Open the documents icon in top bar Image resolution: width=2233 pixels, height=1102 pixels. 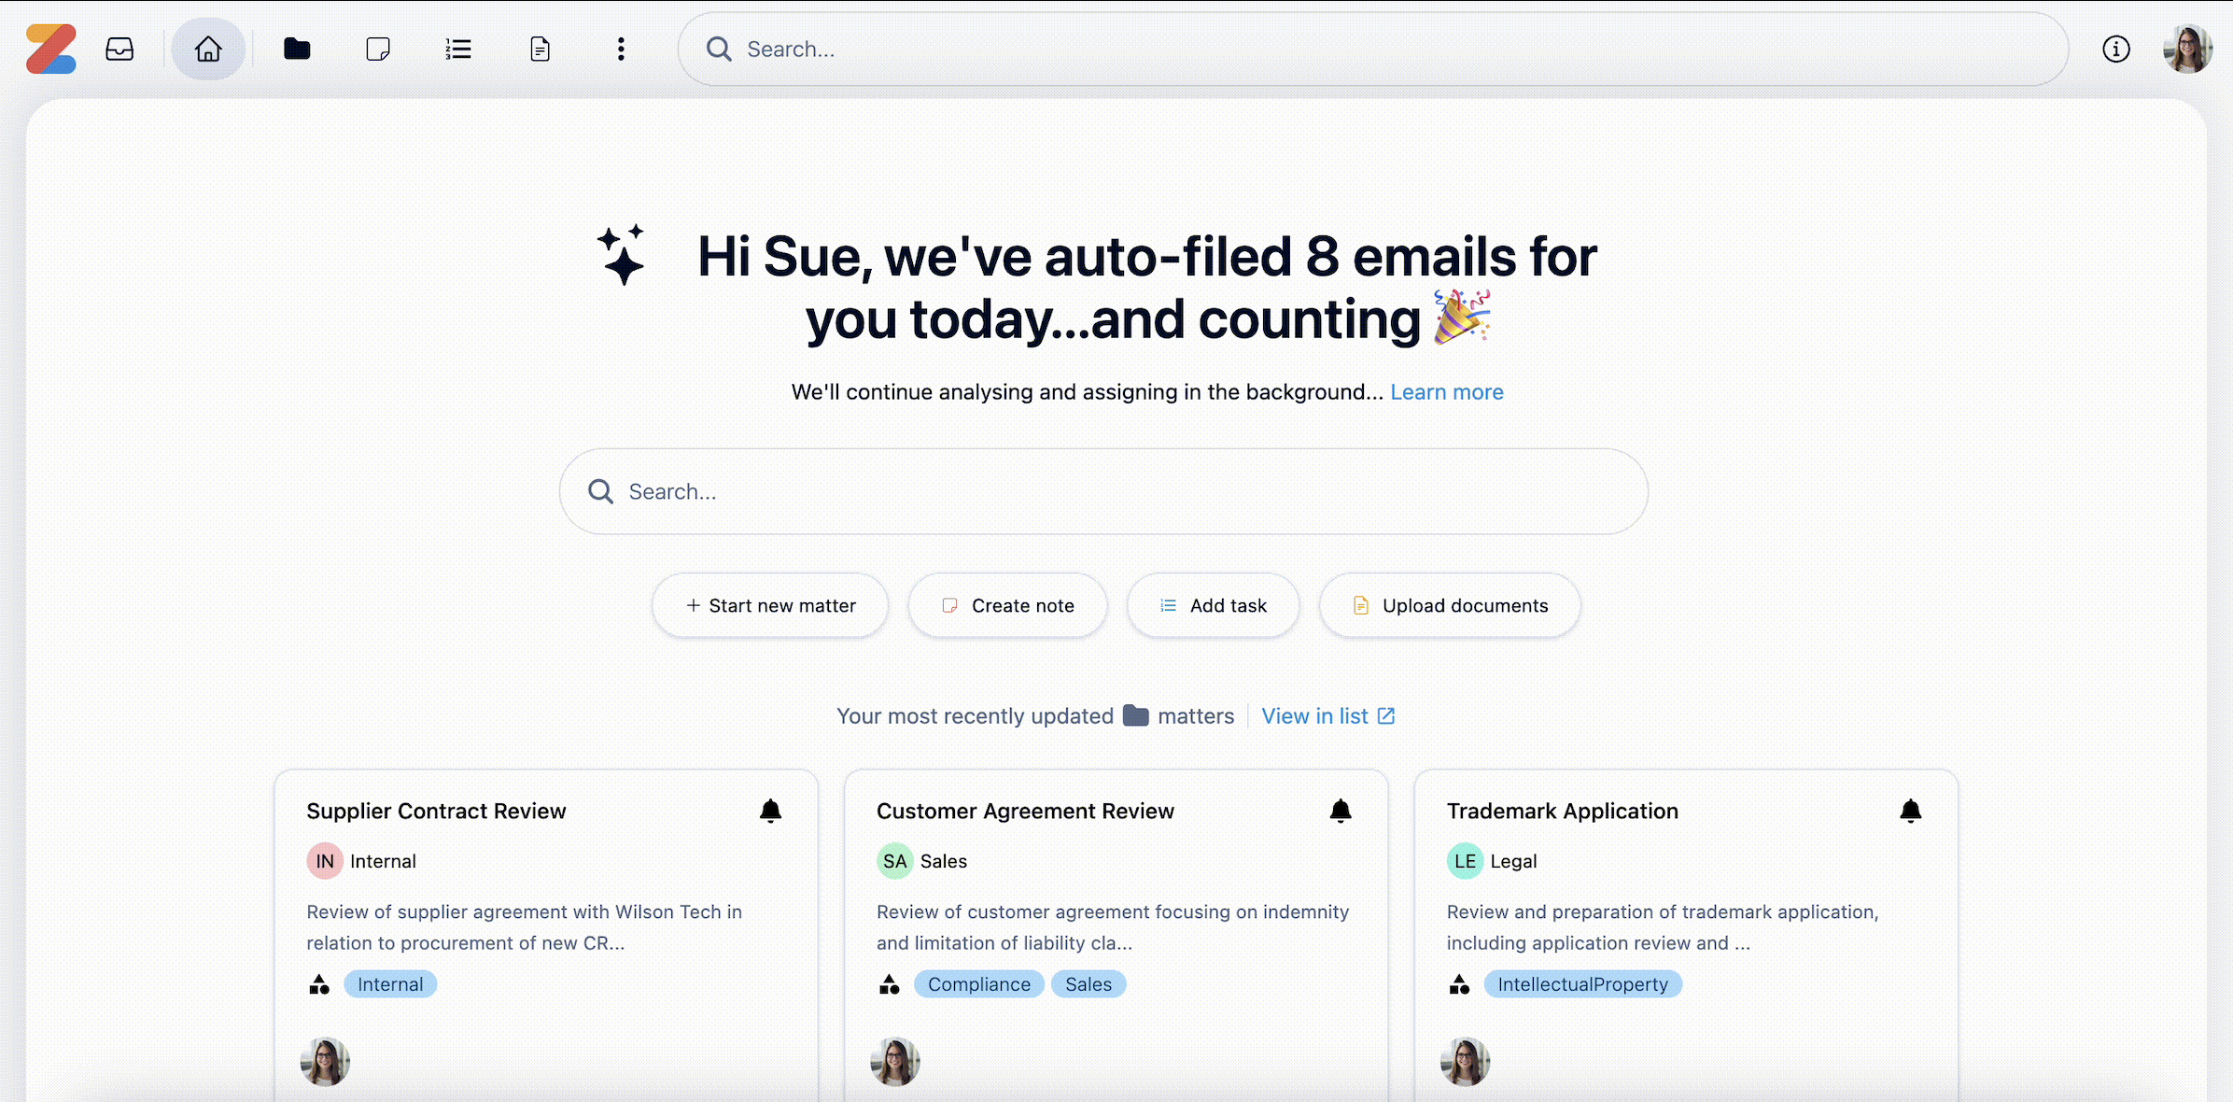coord(540,49)
